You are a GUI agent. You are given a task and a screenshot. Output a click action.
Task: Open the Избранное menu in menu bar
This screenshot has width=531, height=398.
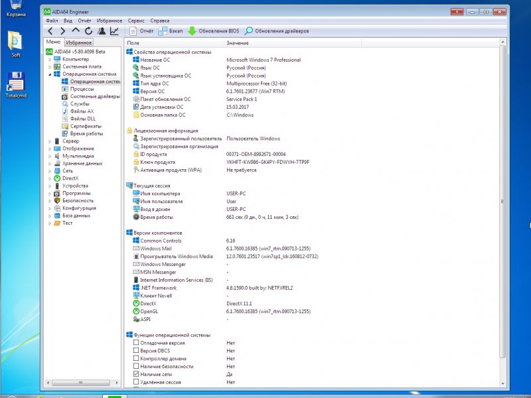110,21
